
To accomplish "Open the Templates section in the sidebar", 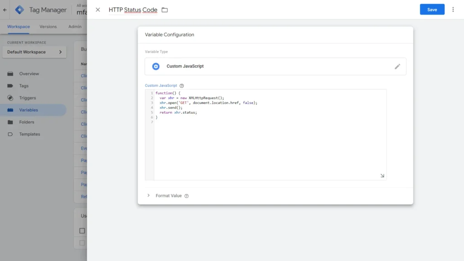I will coord(29,134).
